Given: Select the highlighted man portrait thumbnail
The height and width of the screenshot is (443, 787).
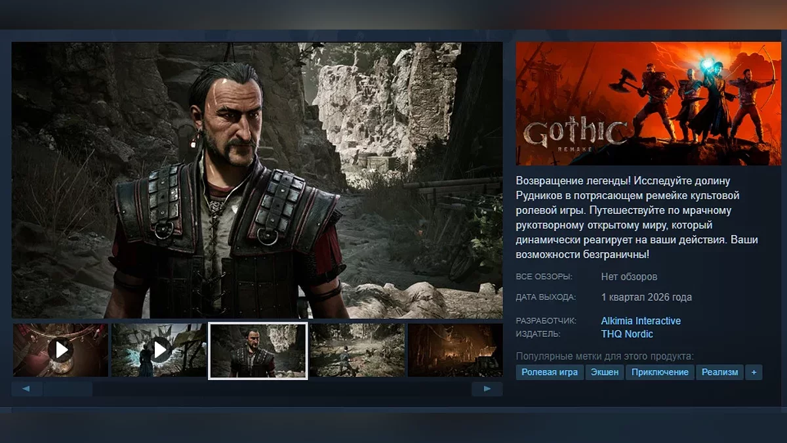Looking at the screenshot, I should click(258, 350).
